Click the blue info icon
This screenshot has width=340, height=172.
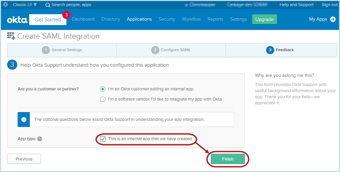point(24,120)
